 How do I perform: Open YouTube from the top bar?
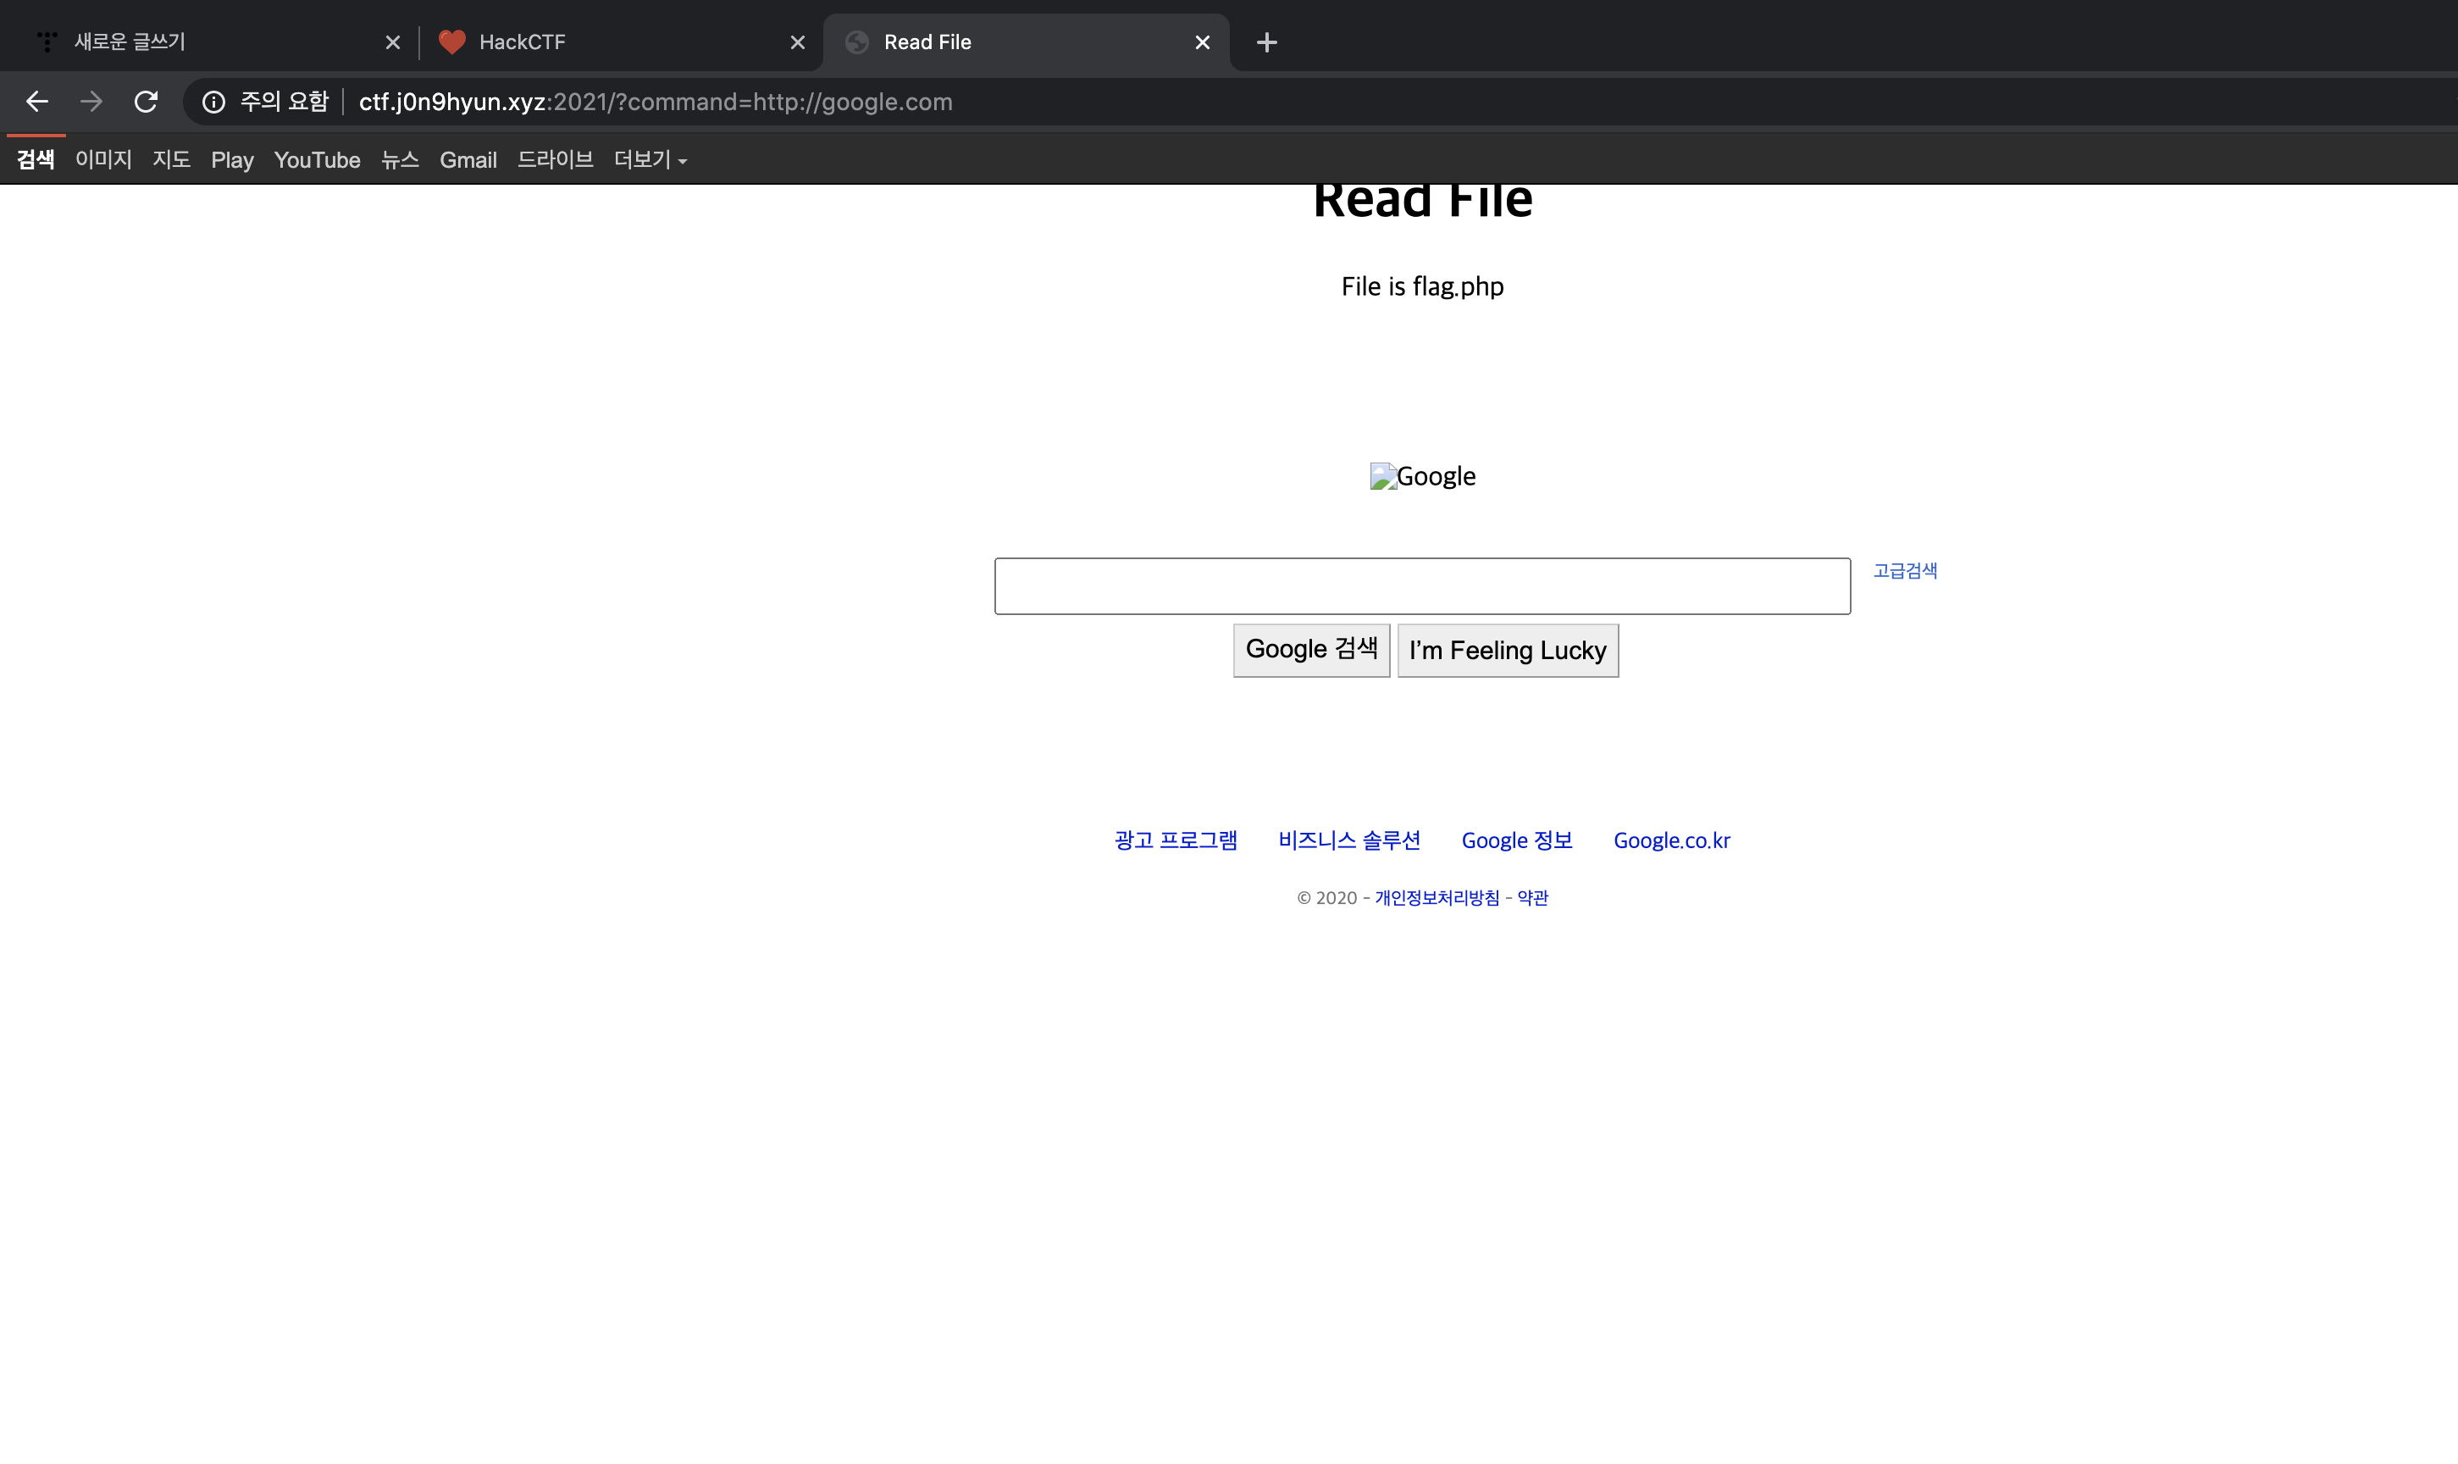coord(317,160)
